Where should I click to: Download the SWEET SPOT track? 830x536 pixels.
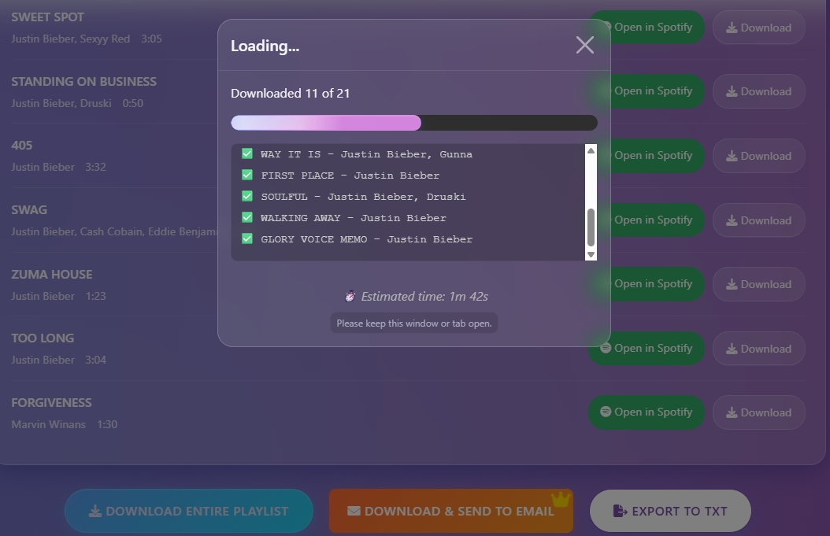click(x=758, y=28)
